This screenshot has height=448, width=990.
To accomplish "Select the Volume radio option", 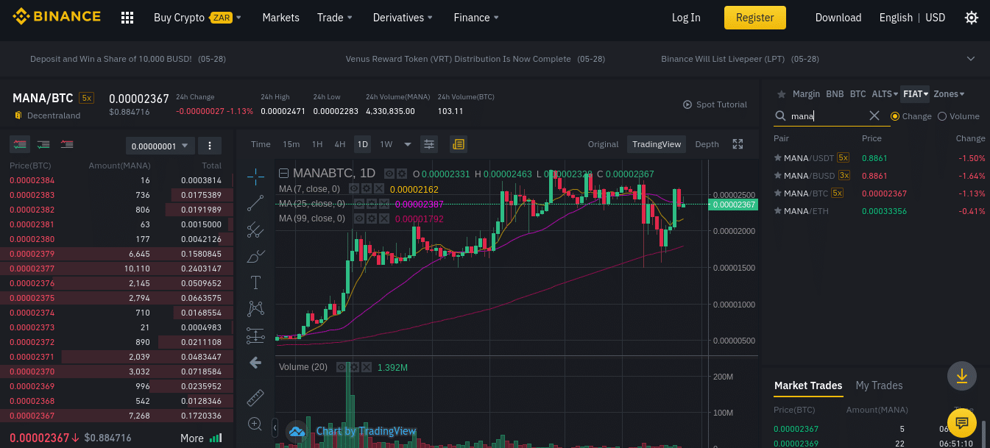I will (x=942, y=116).
